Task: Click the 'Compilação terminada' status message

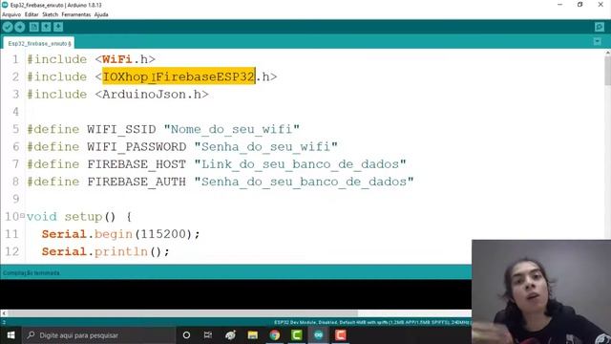Action: click(32, 273)
